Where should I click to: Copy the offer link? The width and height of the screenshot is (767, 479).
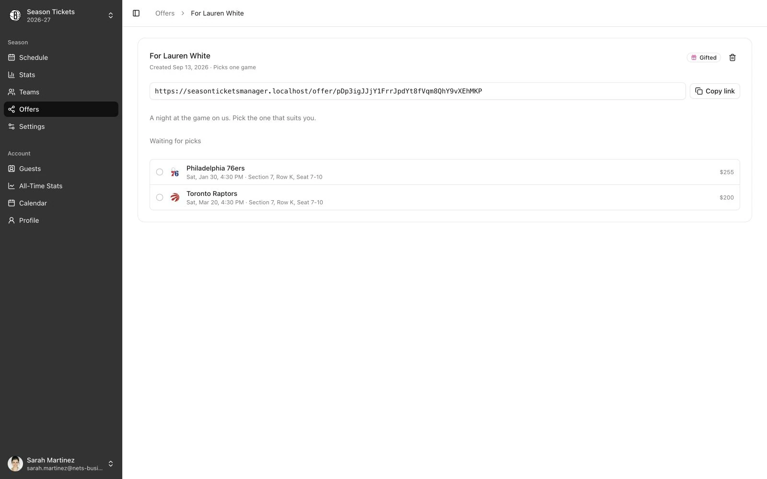[715, 91]
